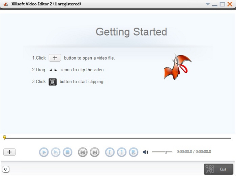Jump to the previous frame

[83, 152]
